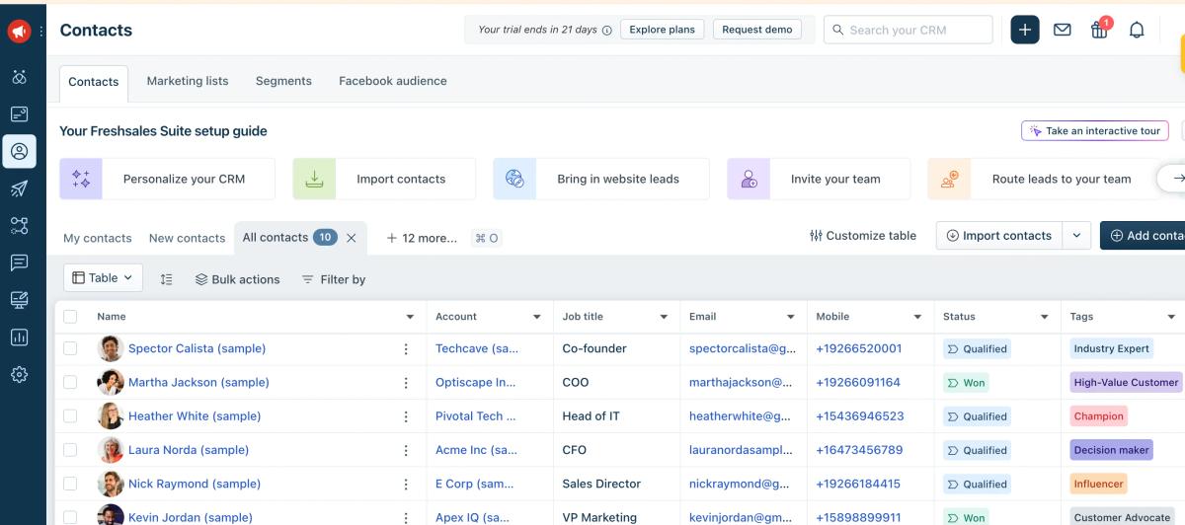Tick the Heather White row checkbox

(70, 415)
